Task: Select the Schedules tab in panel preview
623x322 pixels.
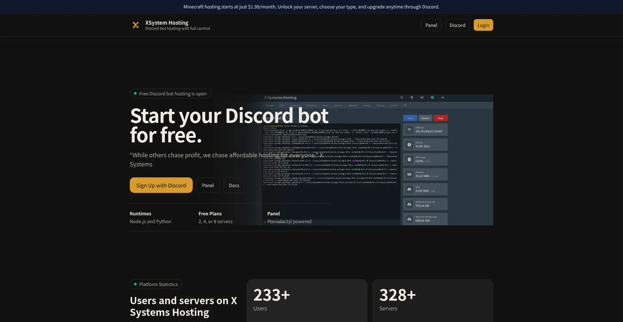Action: point(311,105)
